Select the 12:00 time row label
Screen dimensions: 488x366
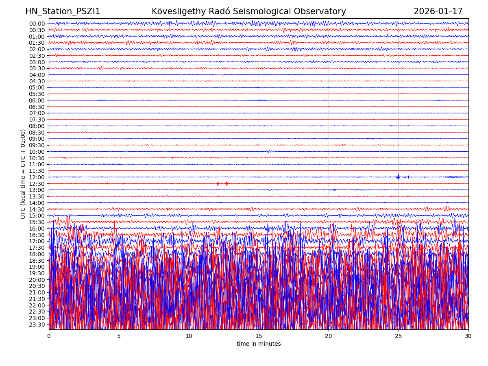[37, 177]
